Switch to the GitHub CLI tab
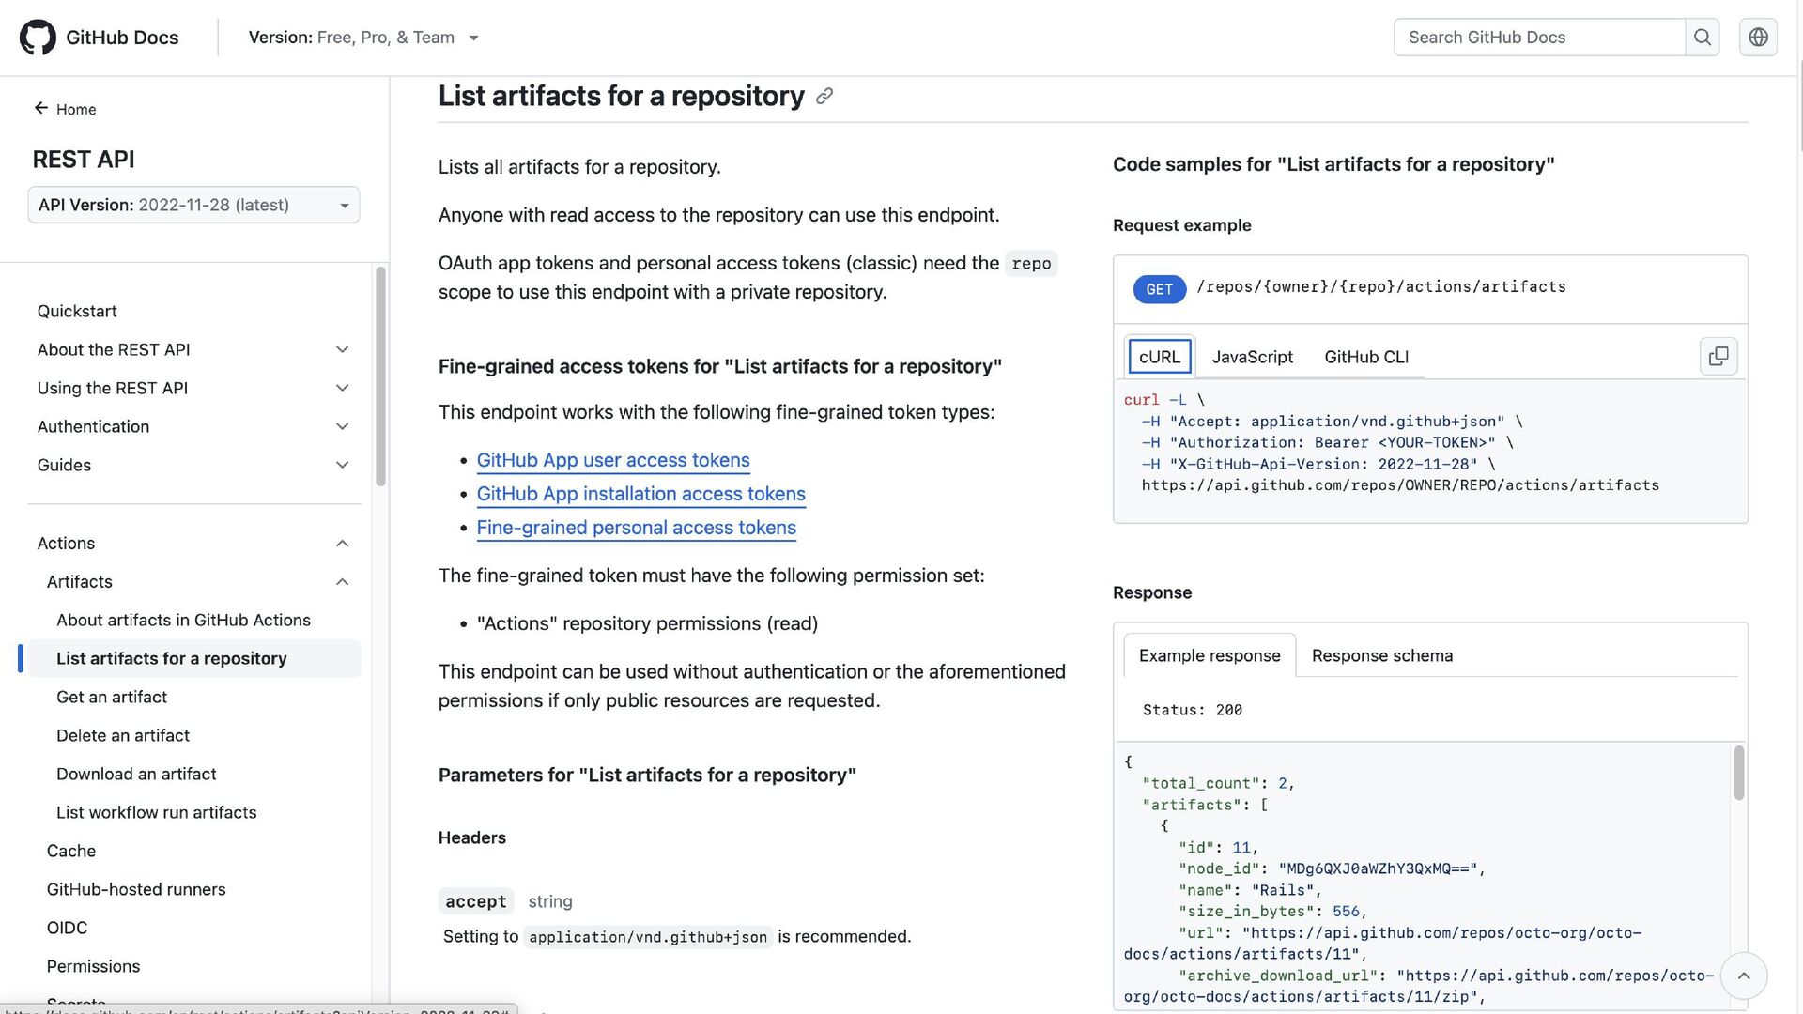1803x1014 pixels. click(x=1365, y=357)
